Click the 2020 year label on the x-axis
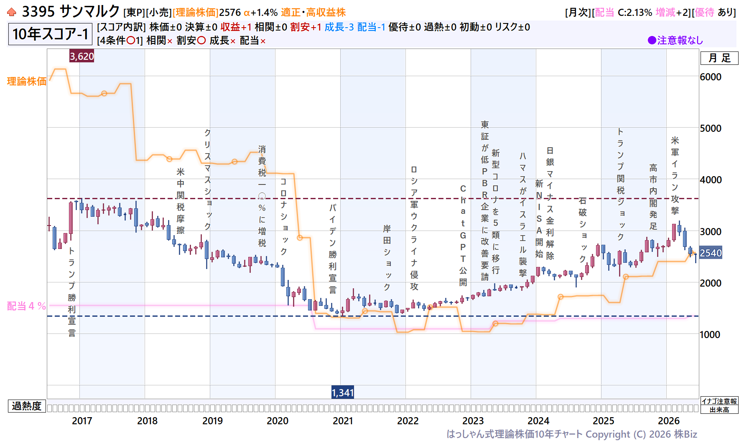The height and width of the screenshot is (441, 744). pos(278,421)
